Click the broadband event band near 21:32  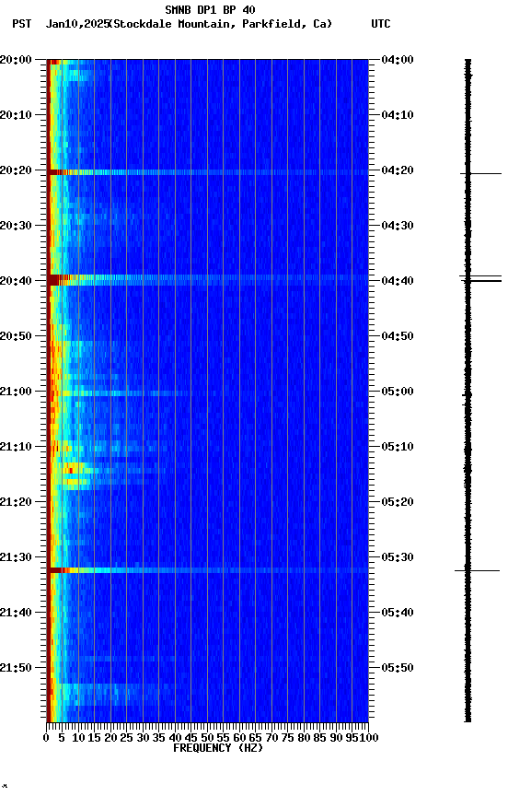[207, 570]
